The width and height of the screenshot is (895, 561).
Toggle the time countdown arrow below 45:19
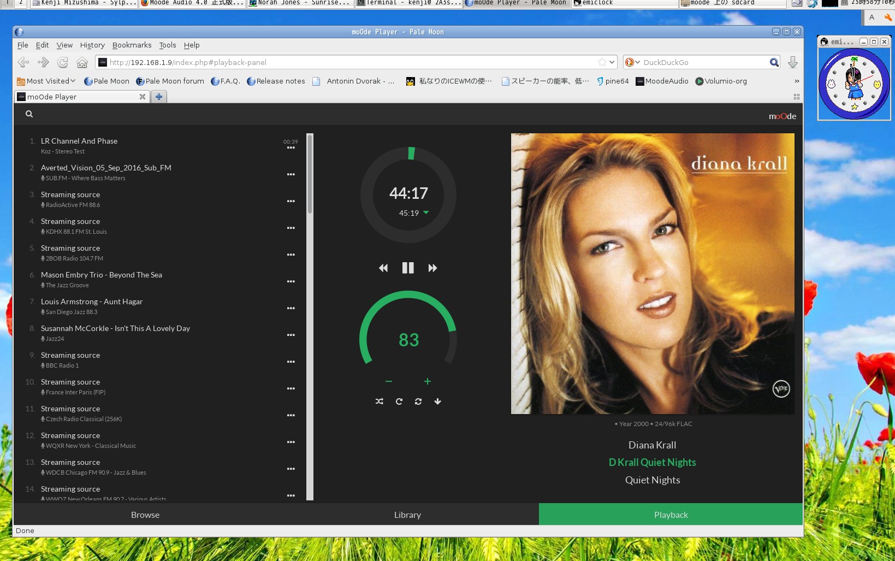(426, 212)
